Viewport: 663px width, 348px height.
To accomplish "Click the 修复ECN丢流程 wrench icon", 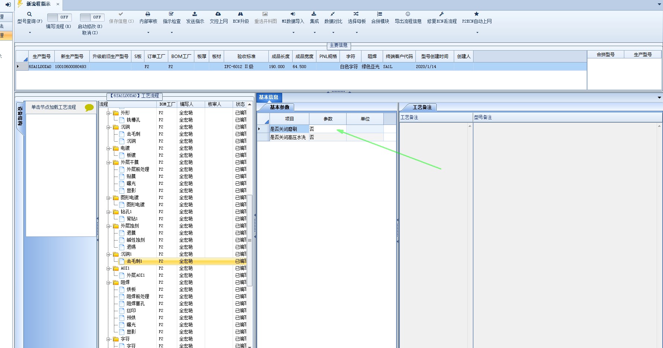I will click(x=442, y=14).
